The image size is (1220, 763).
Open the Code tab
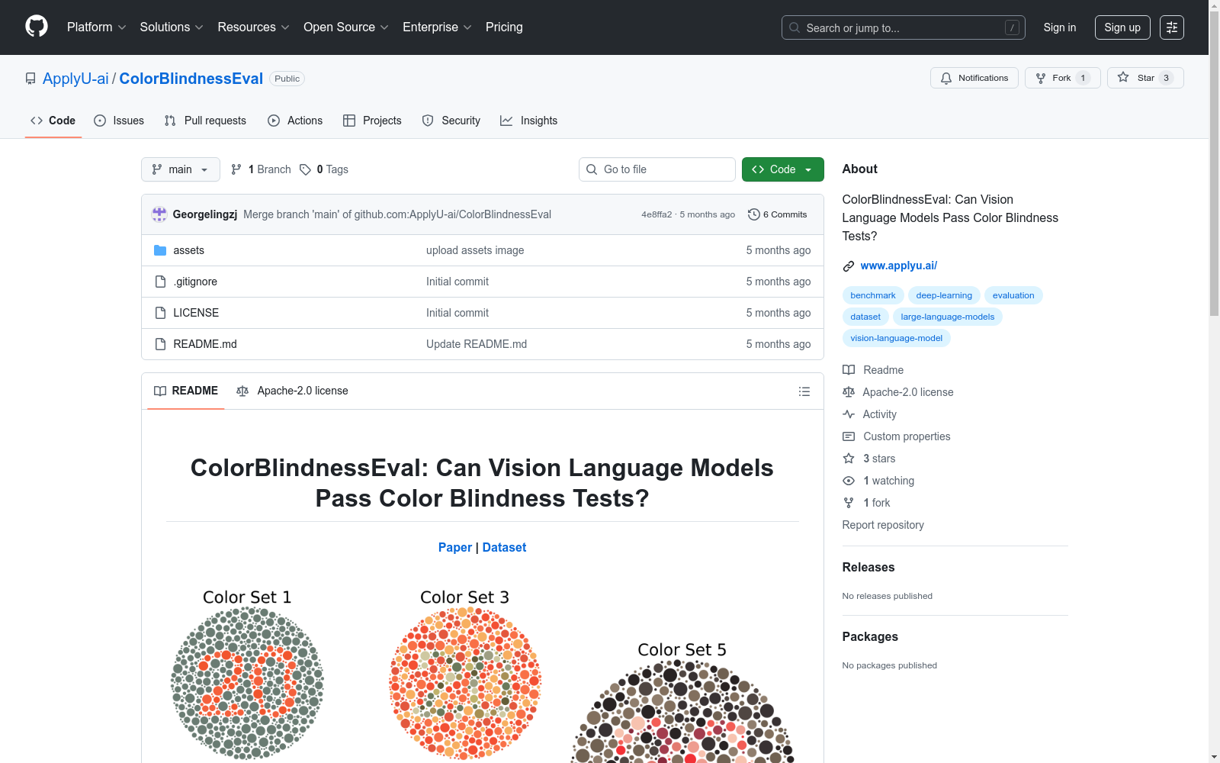53,121
